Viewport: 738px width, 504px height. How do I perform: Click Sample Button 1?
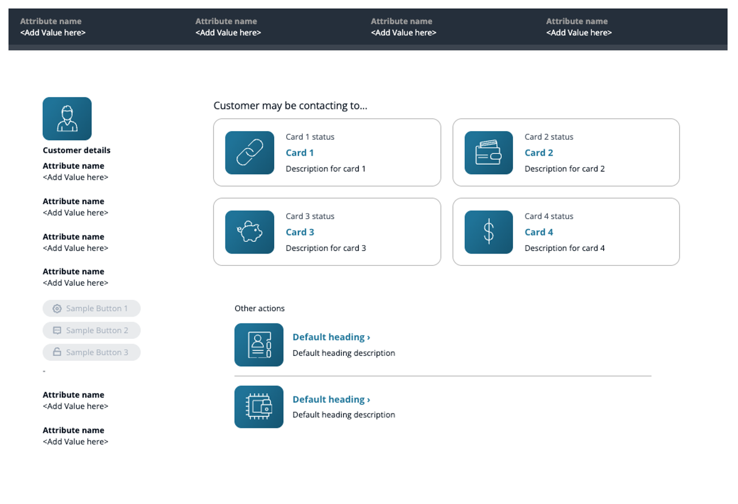coord(92,308)
